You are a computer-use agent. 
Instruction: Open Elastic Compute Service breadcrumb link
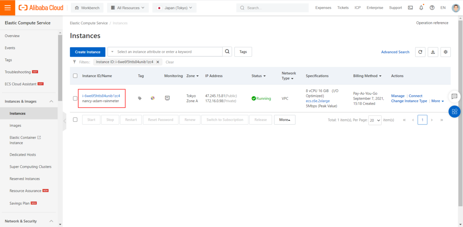pyautogui.click(x=89, y=23)
